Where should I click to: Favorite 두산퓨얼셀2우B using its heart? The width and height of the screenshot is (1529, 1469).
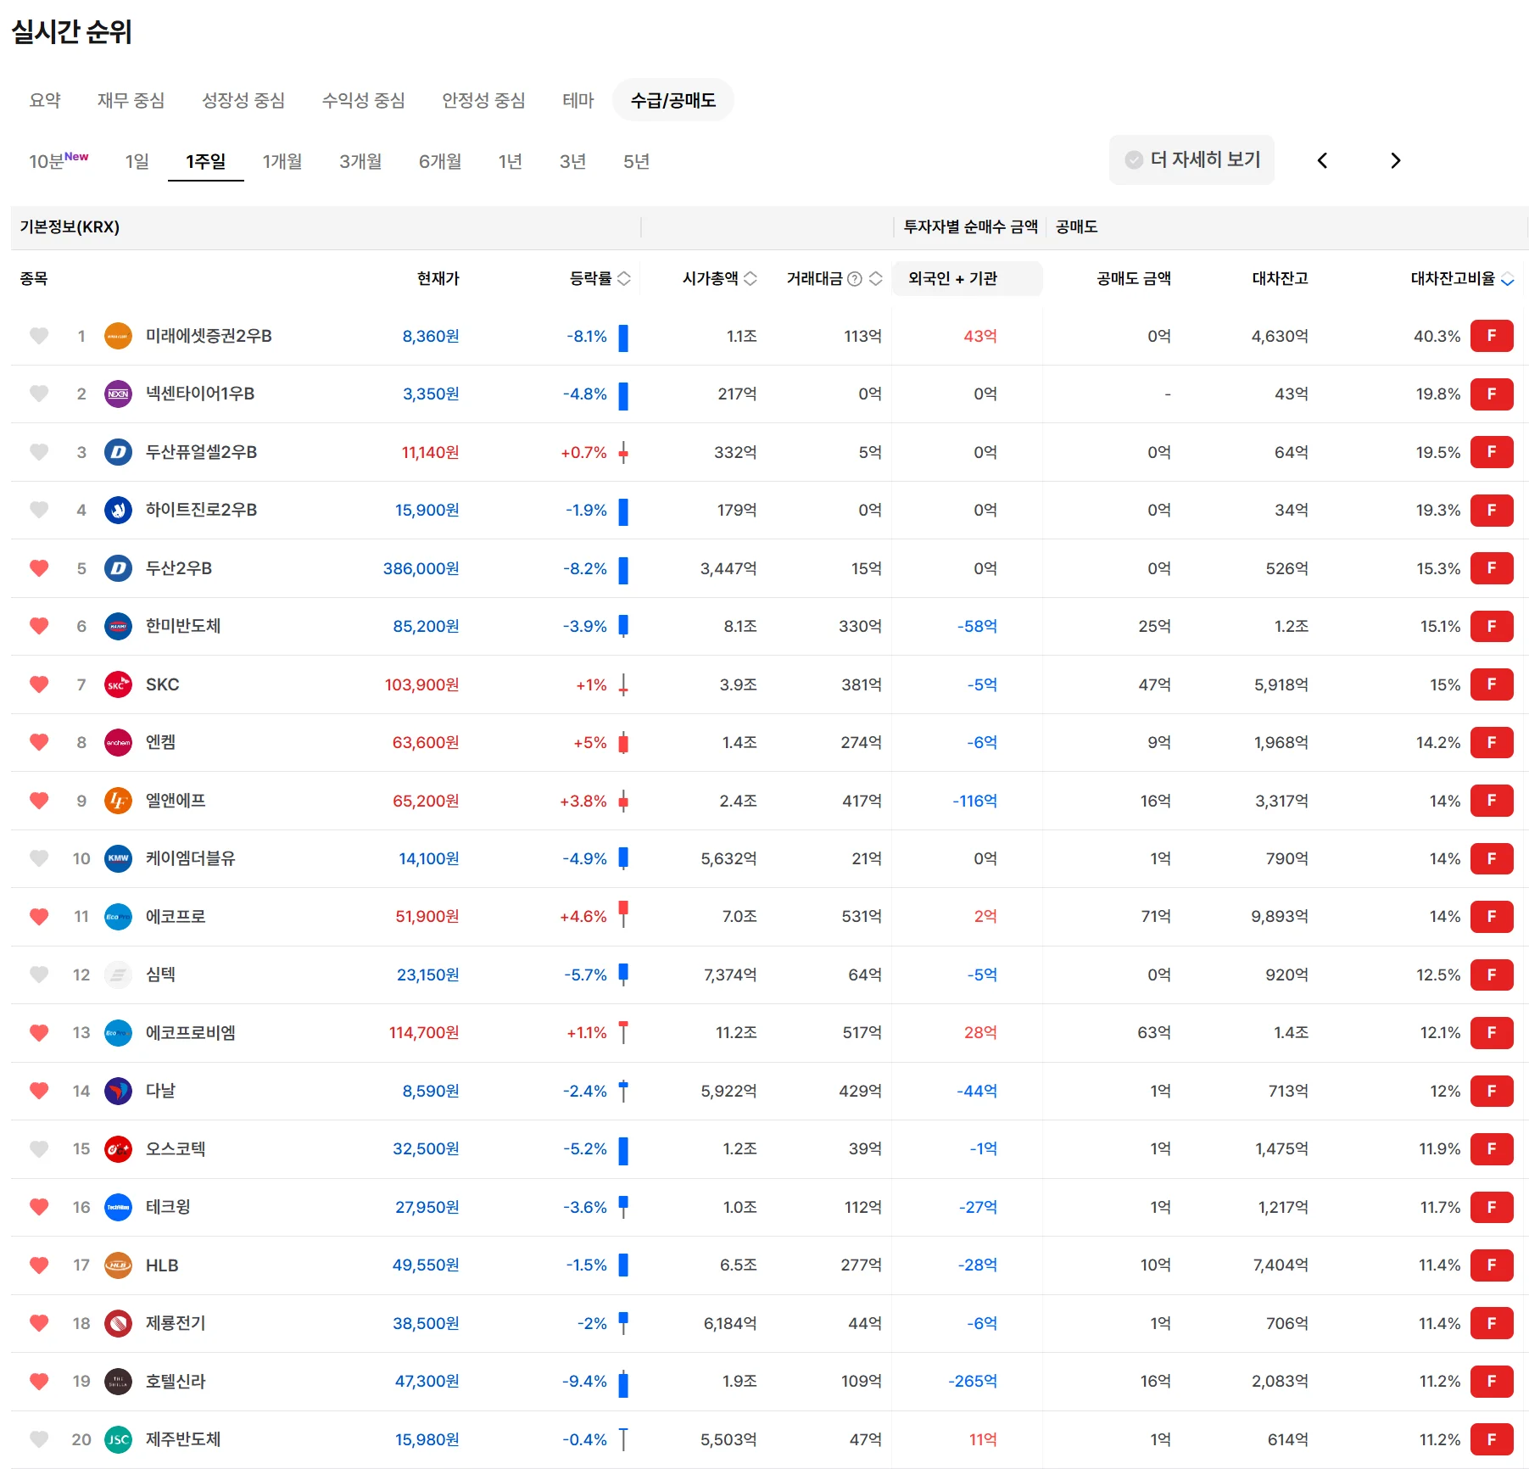(39, 452)
